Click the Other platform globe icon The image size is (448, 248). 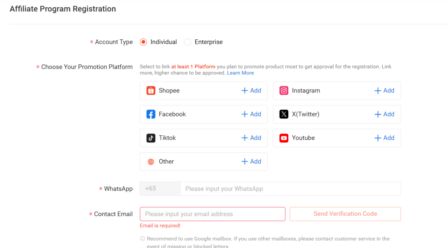(151, 162)
